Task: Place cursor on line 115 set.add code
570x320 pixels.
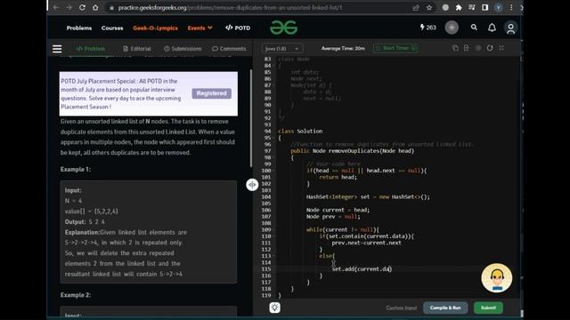Action: (x=362, y=269)
